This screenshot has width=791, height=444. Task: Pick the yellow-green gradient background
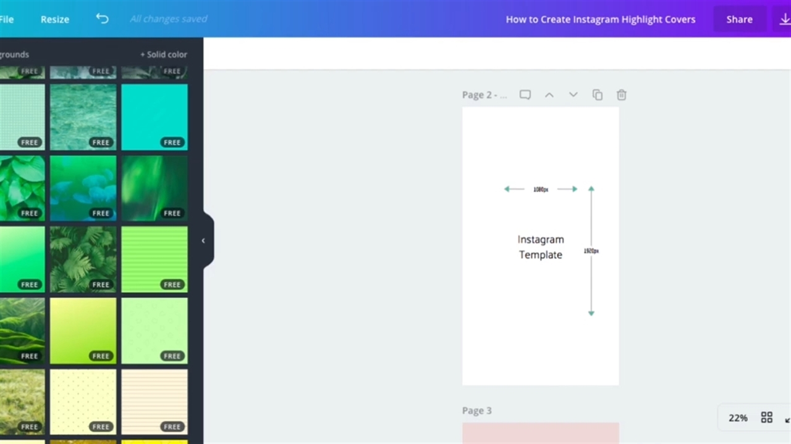click(83, 331)
